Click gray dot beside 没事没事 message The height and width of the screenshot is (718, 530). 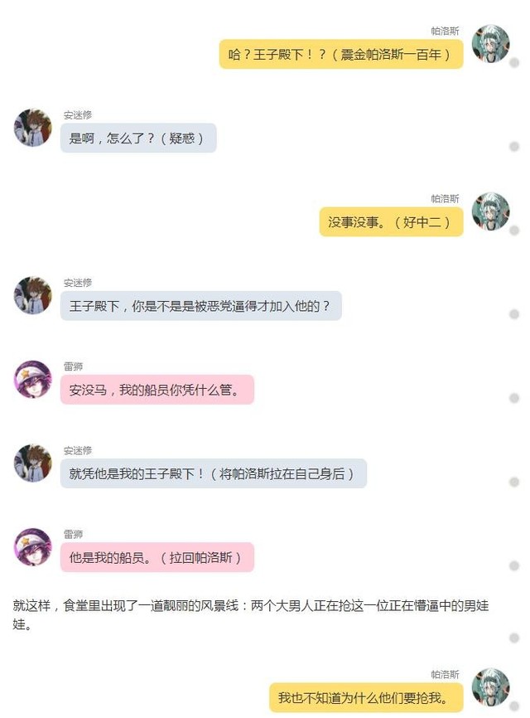514,230
